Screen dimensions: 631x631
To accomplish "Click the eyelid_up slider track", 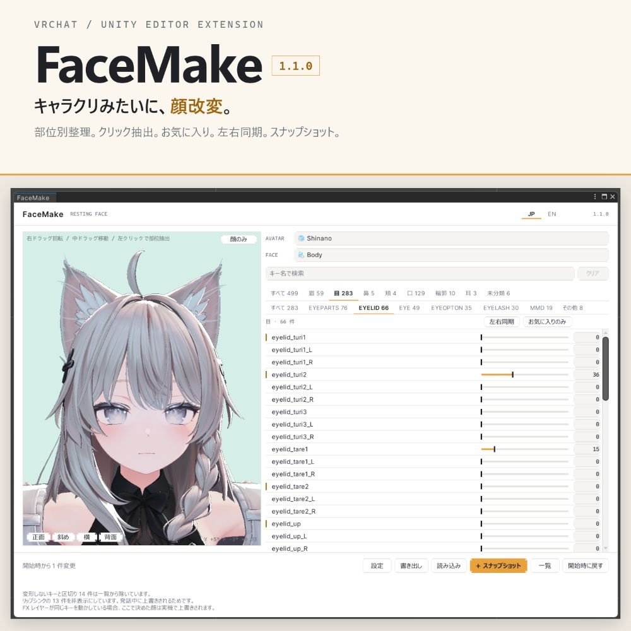I will [x=525, y=524].
